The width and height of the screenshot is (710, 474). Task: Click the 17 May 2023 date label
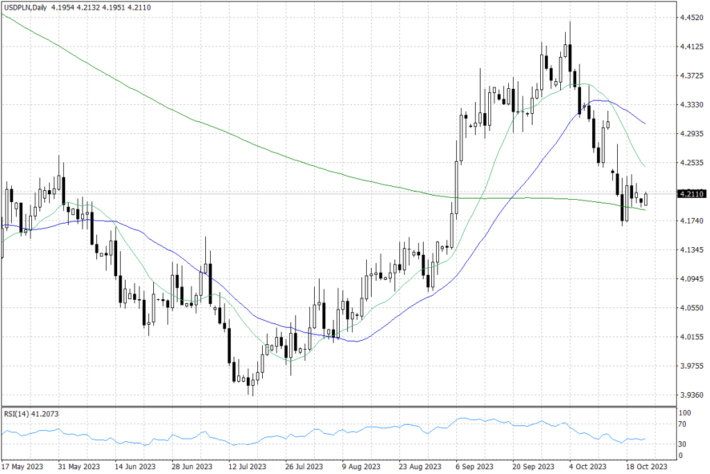pos(24,466)
